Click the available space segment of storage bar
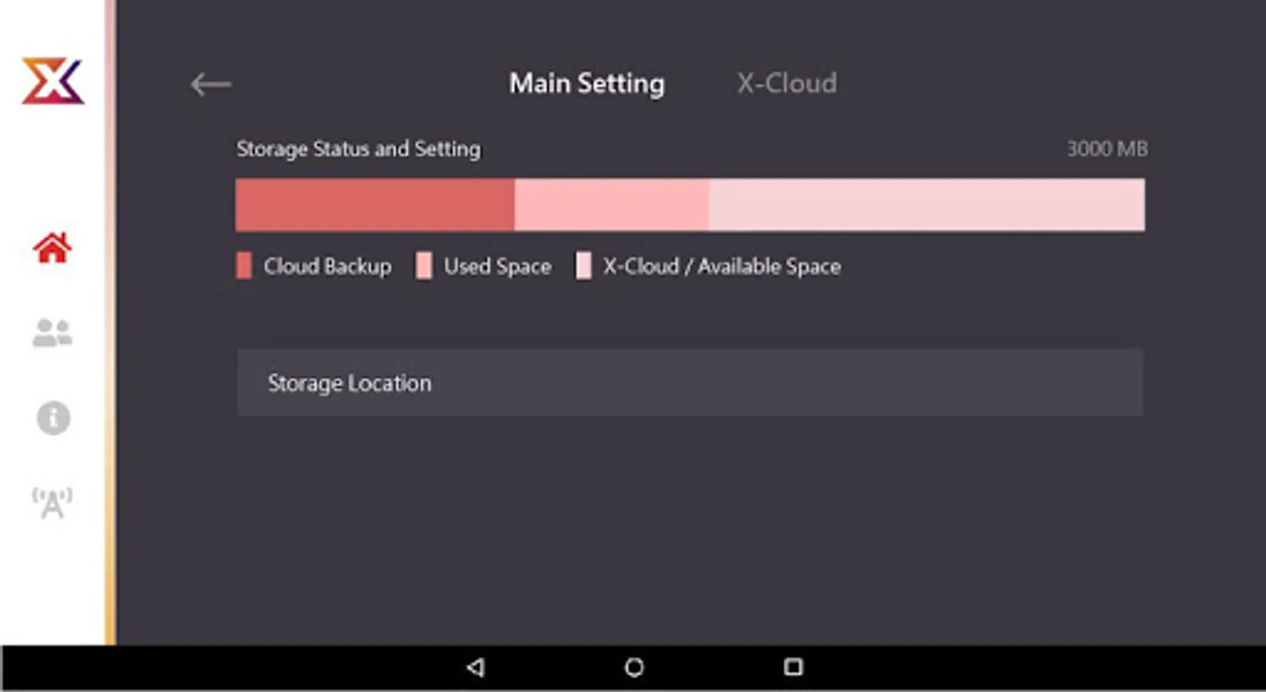 coord(927,205)
